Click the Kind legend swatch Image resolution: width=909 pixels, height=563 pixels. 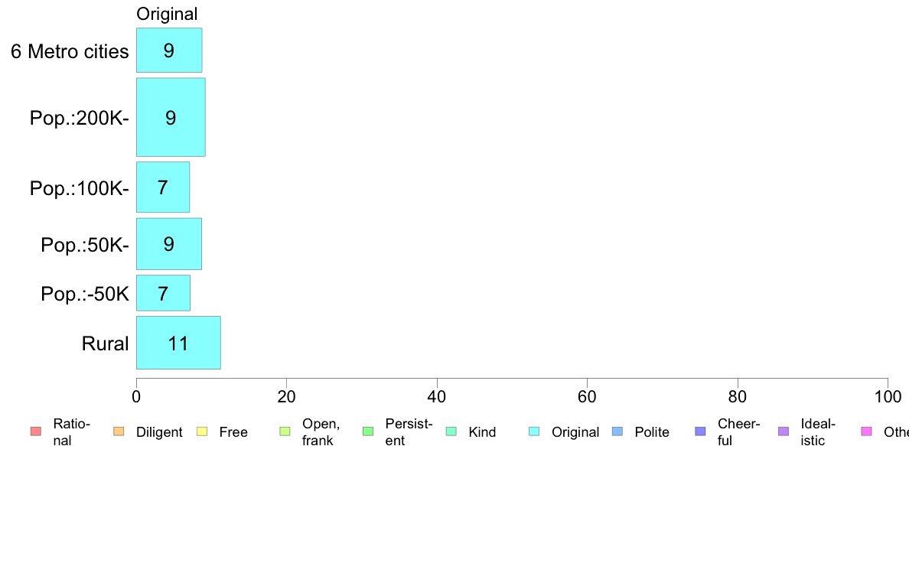(451, 431)
